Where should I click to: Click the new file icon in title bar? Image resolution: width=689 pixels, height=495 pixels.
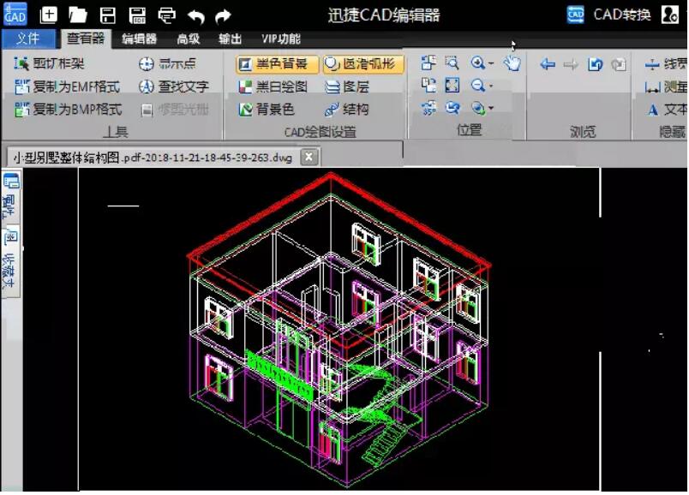pyautogui.click(x=48, y=15)
